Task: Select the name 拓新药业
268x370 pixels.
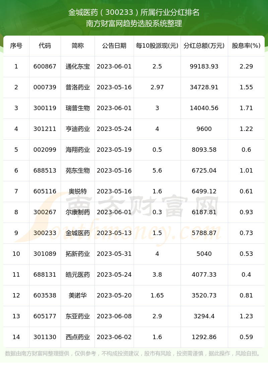Action: click(x=78, y=254)
